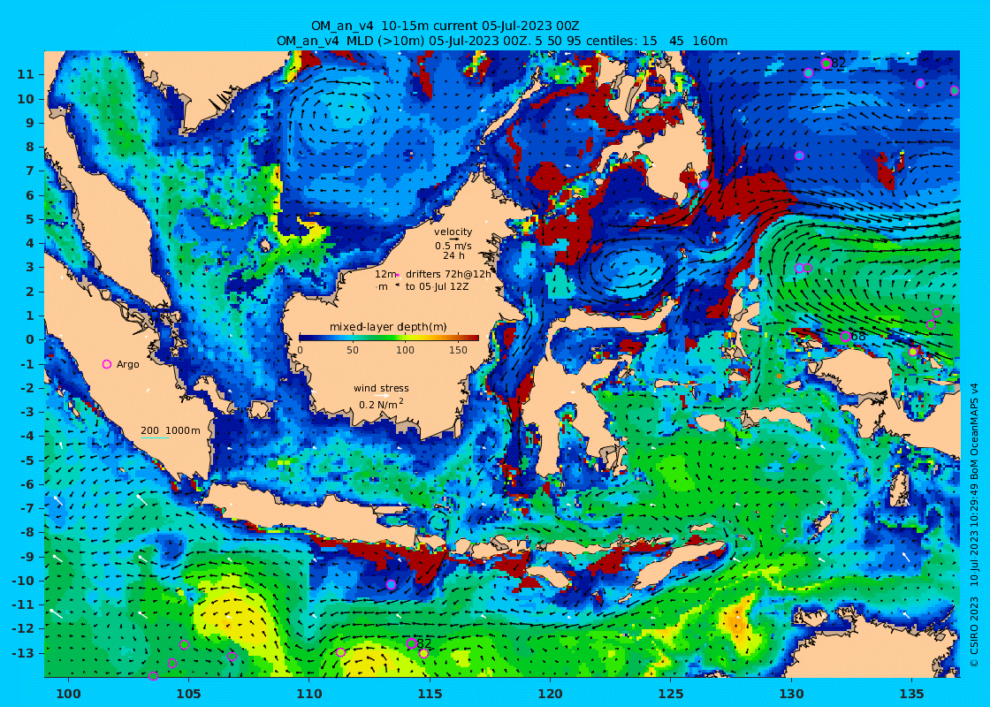Click latitude axis label -7
Viewport: 990px width, 707px height.
pos(26,508)
